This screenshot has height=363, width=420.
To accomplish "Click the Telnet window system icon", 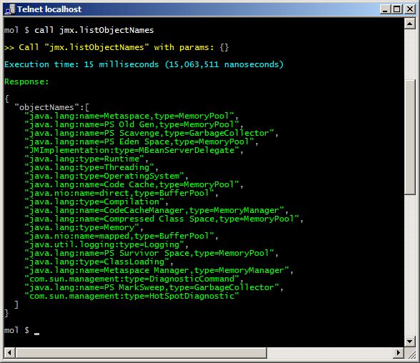I will [10, 9].
